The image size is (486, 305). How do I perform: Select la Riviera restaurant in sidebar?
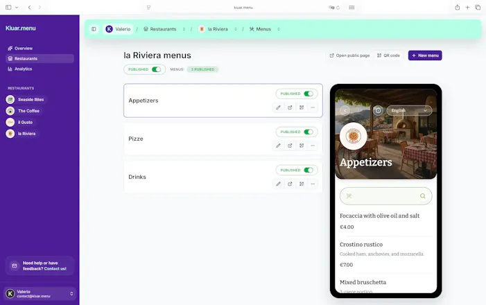click(21, 134)
